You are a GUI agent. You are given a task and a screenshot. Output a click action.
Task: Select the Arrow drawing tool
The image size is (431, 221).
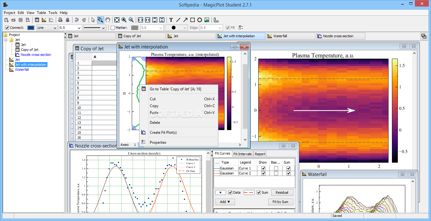point(185,20)
